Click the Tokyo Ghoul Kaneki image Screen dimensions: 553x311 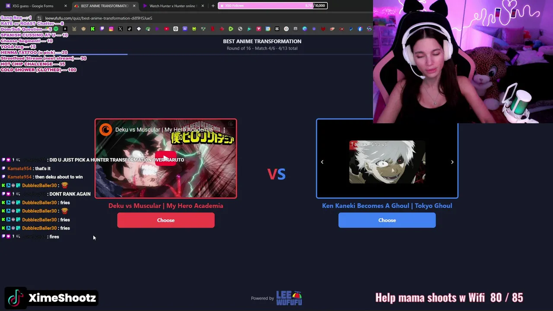(387, 162)
